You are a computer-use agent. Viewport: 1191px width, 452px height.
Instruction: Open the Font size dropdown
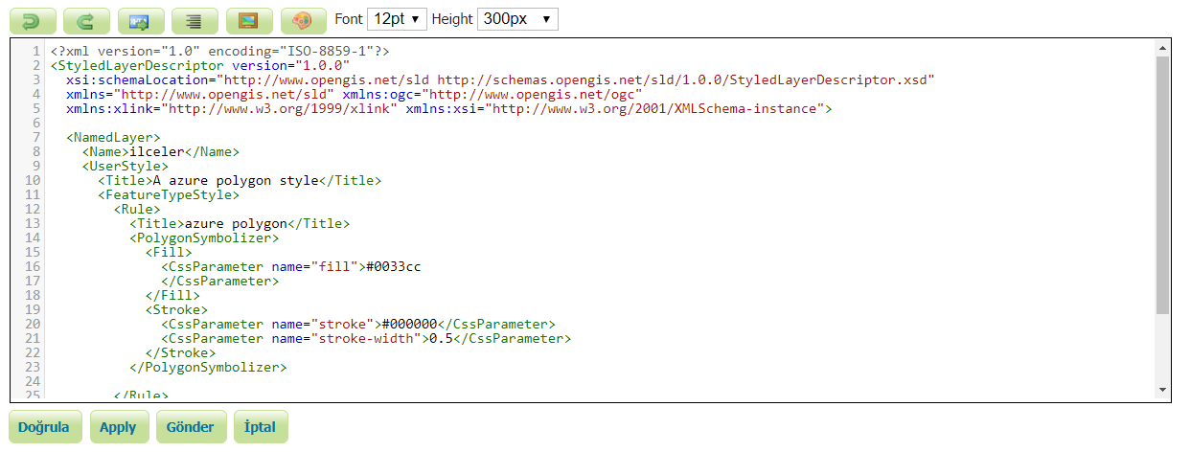[x=398, y=19]
